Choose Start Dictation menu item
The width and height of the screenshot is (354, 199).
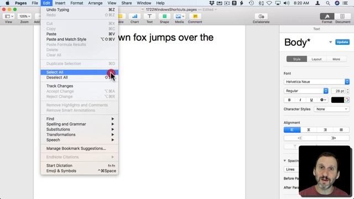80,166
